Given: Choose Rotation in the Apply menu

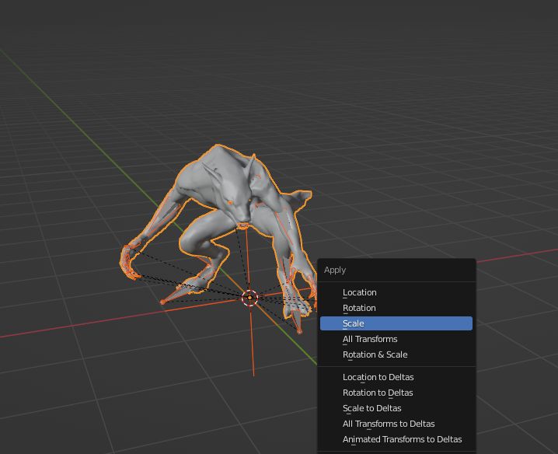Looking at the screenshot, I should coord(396,308).
